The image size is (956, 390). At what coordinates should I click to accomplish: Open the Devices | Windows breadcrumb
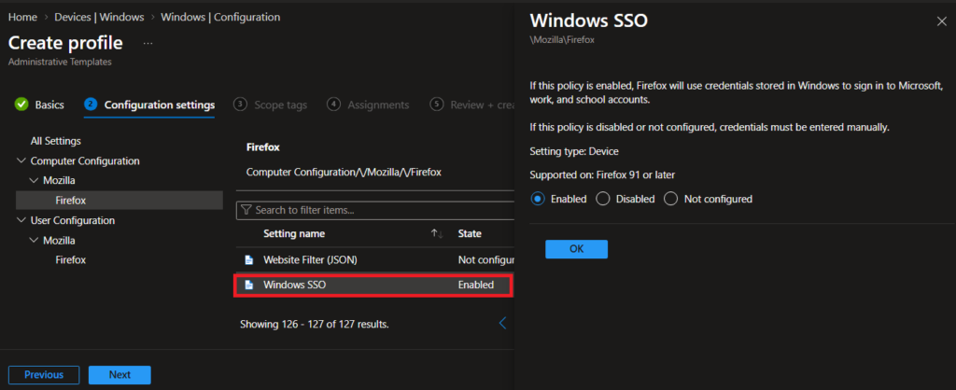point(99,17)
